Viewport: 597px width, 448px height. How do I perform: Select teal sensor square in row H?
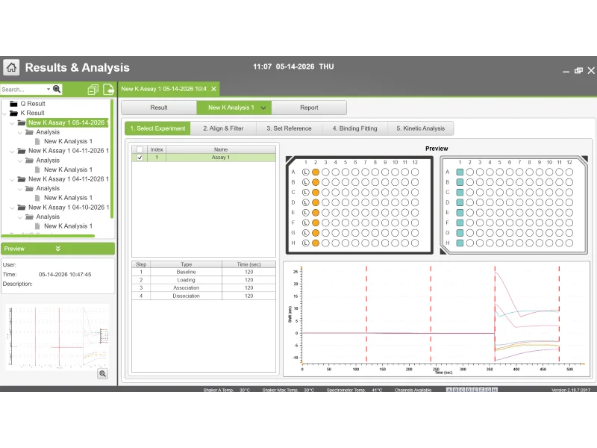pos(460,243)
